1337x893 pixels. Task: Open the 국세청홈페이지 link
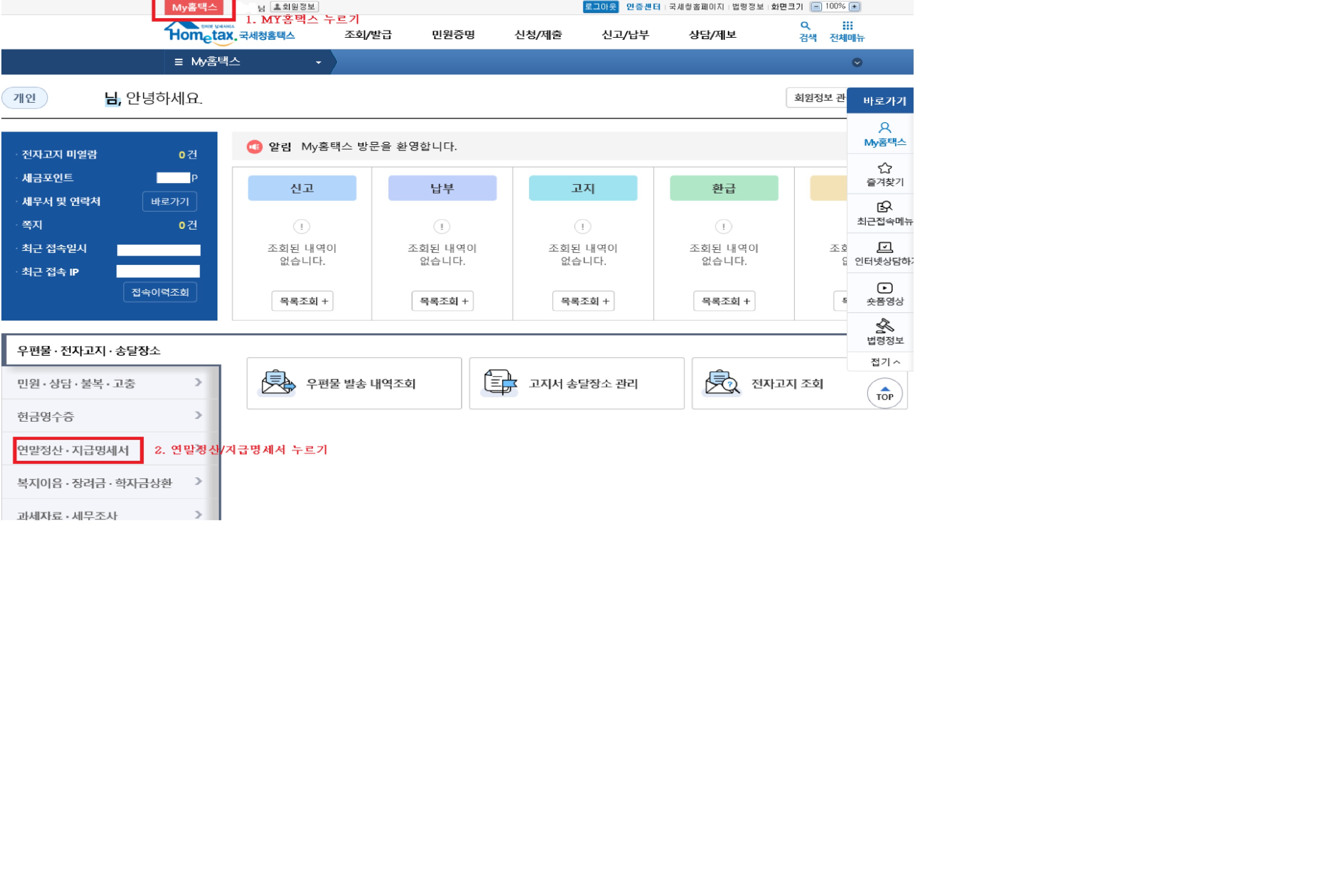pyautogui.click(x=696, y=7)
